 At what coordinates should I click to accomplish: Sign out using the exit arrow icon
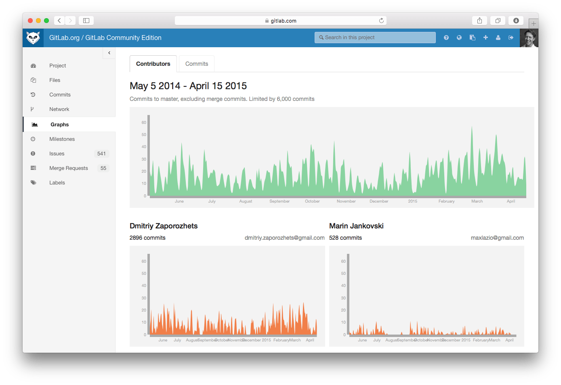click(511, 37)
